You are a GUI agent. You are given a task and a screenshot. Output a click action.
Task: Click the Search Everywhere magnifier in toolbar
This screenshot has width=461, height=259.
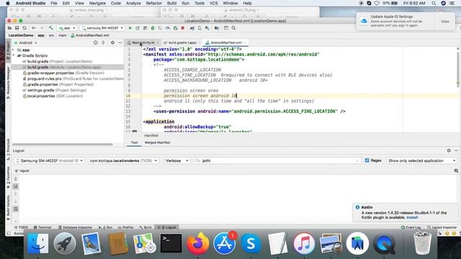click(233, 28)
